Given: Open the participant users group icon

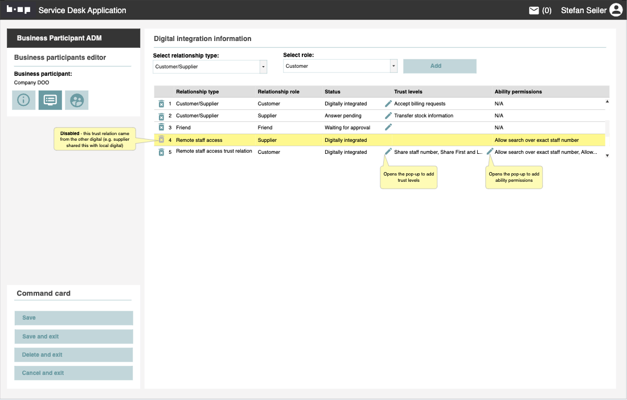Looking at the screenshot, I should pyautogui.click(x=77, y=100).
